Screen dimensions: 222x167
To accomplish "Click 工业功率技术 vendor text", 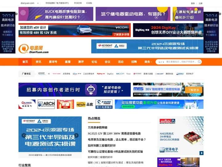I will 88,74.
